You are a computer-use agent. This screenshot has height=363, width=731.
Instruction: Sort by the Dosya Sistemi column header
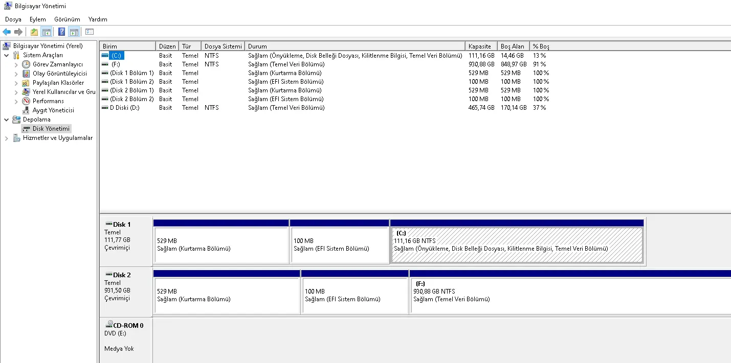[x=223, y=46]
